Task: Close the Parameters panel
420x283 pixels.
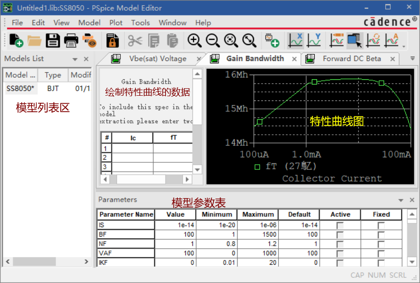Action: click(x=412, y=200)
